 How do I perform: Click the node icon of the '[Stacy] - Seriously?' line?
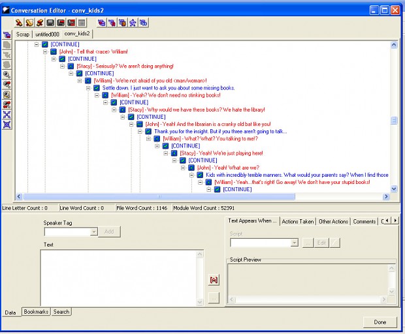click(71, 67)
